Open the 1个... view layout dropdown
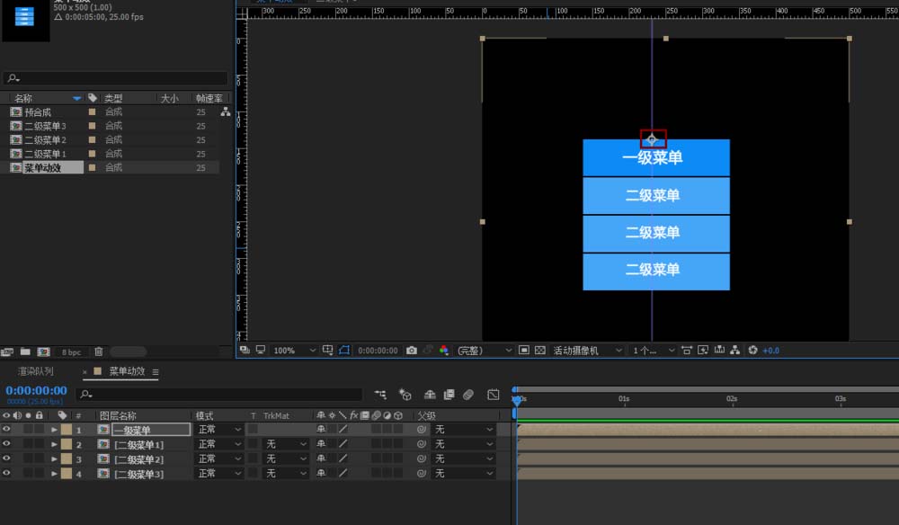Viewport: 899px width, 525px height. pos(653,351)
